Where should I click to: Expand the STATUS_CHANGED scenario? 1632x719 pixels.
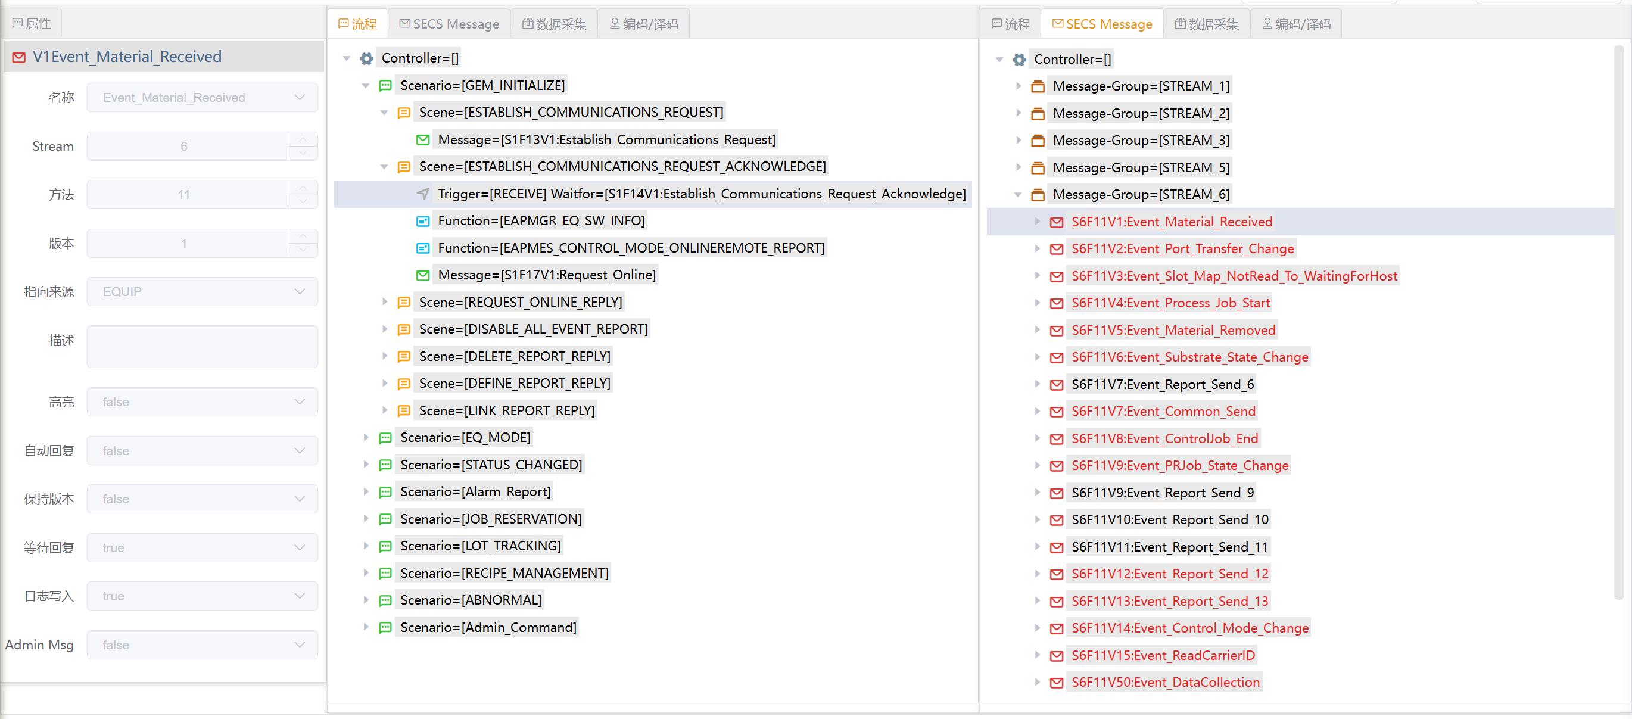[366, 465]
